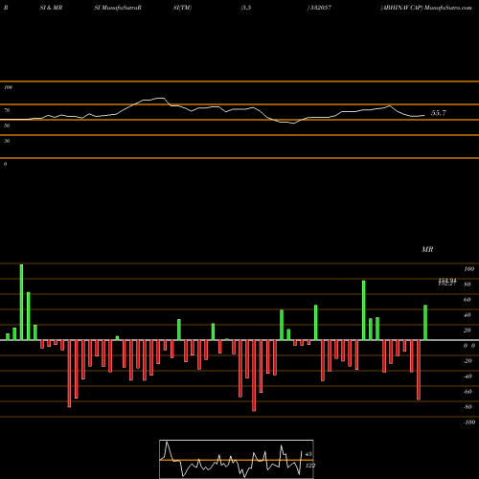479x479 pixels.
Task: Click the 'SI MunafaSutraR' header text
Action: (x=118, y=8)
